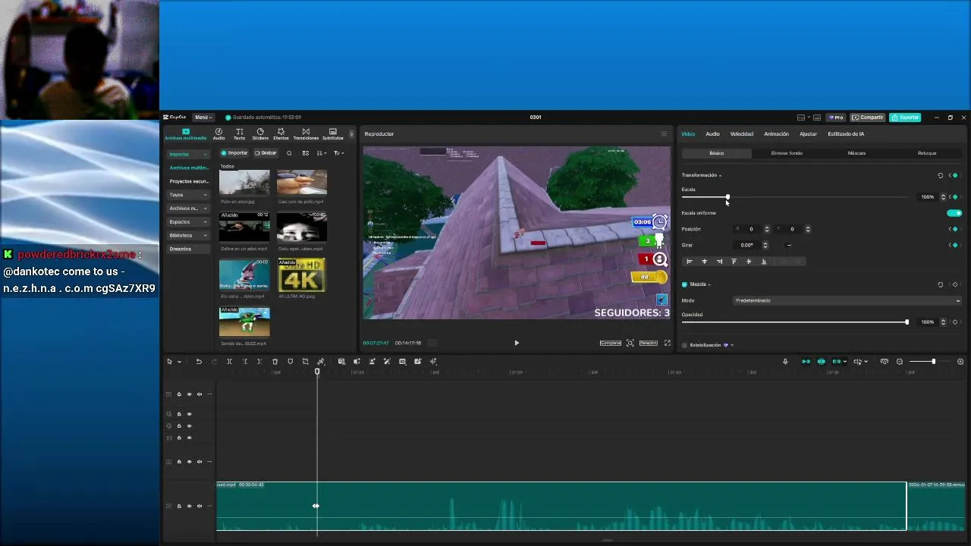This screenshot has height=546, width=971.
Task: Open the Estilizado de IA tab
Action: click(846, 134)
